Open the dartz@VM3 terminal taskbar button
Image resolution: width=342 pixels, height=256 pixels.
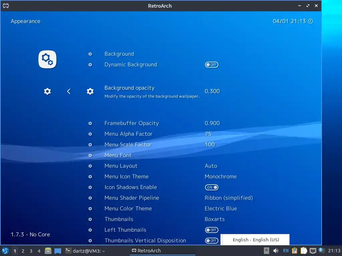[85, 251]
